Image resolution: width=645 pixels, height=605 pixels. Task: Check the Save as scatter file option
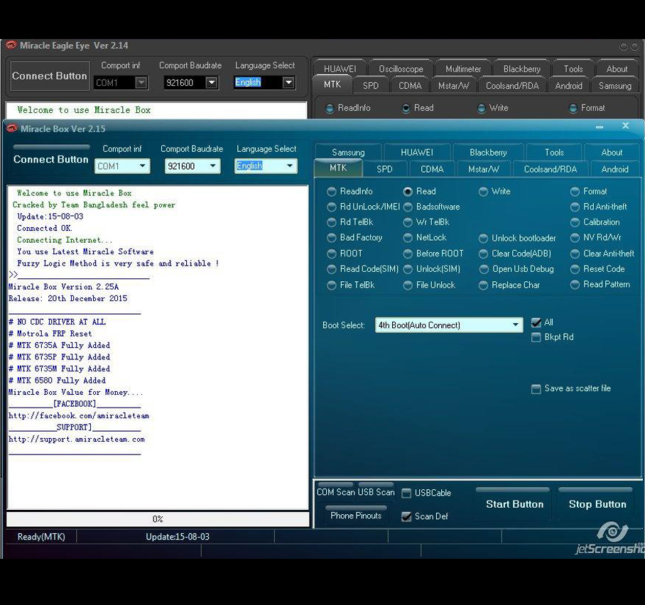pos(536,388)
